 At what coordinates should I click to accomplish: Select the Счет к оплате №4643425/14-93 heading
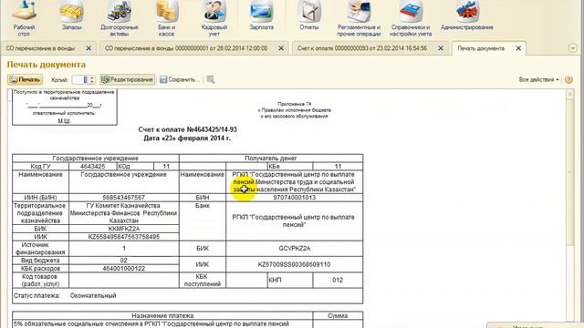point(187,129)
